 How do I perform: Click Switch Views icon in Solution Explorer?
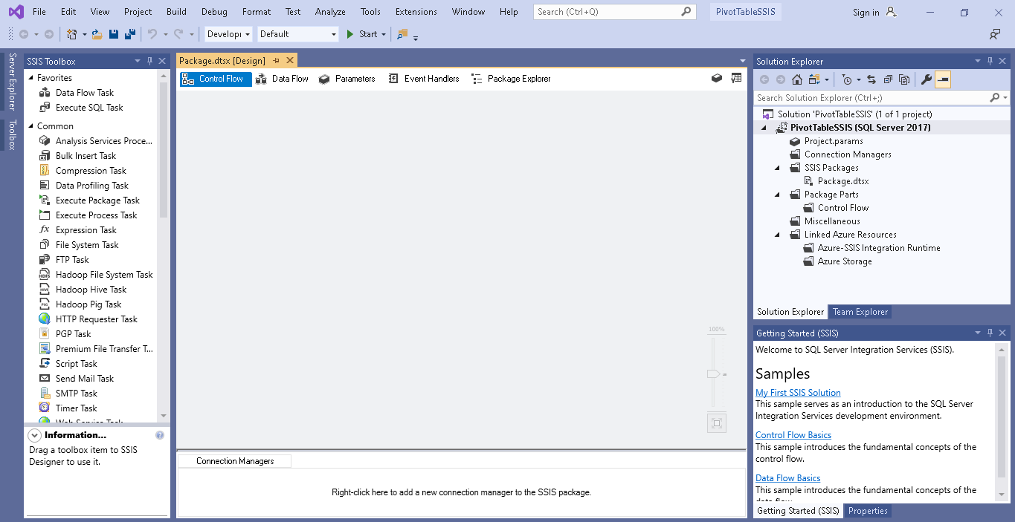pyautogui.click(x=814, y=79)
